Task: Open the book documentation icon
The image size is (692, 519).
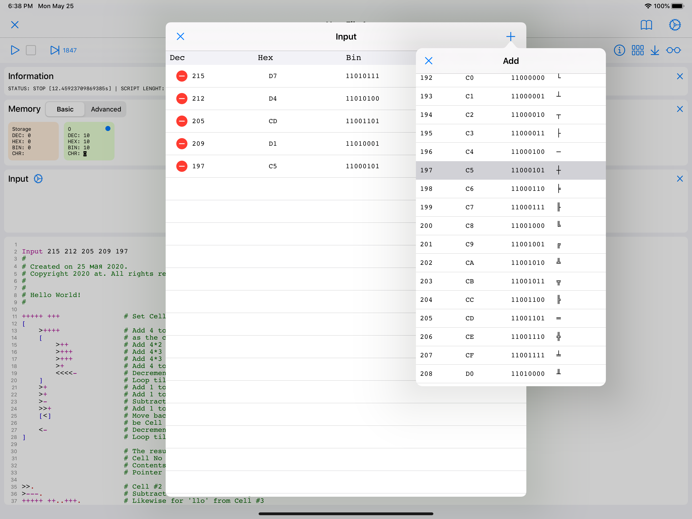Action: 646,25
